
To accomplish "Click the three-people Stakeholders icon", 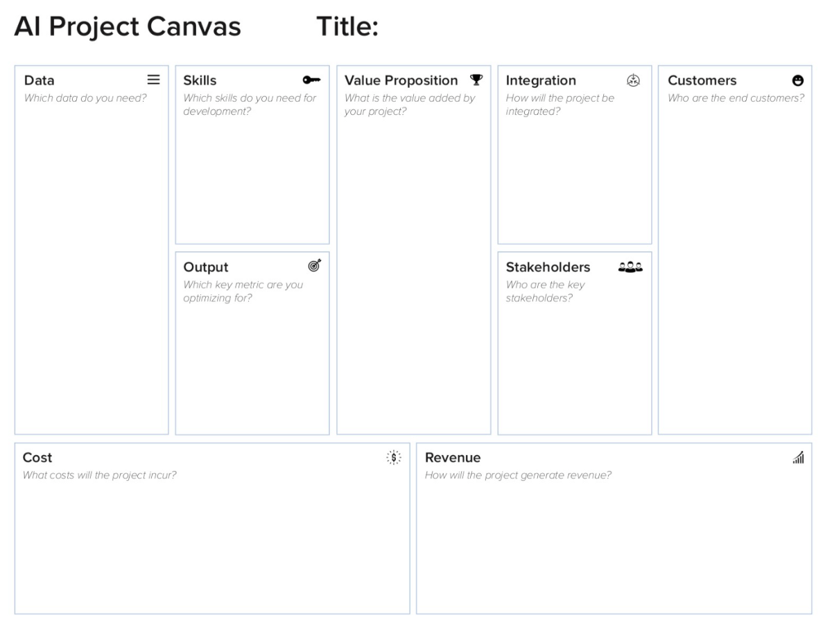I will [630, 266].
